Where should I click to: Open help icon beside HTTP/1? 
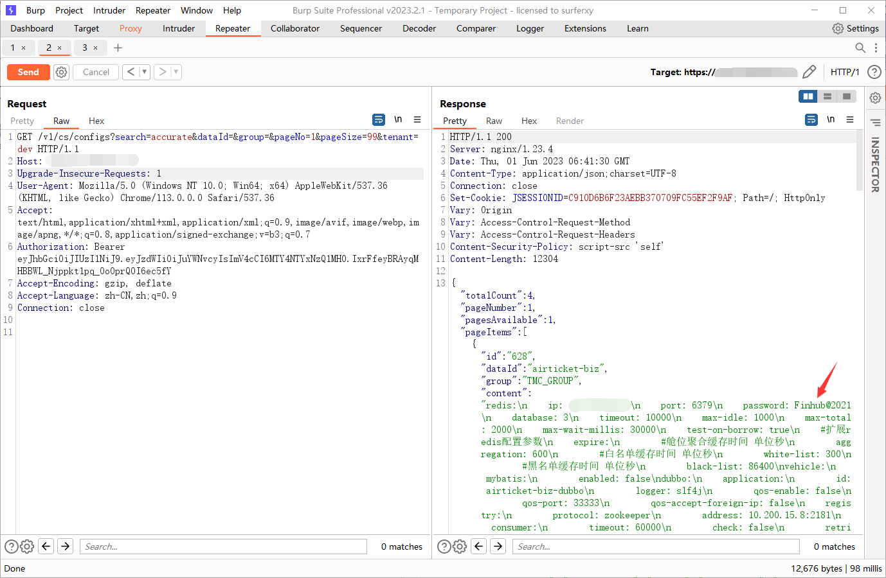pos(874,72)
